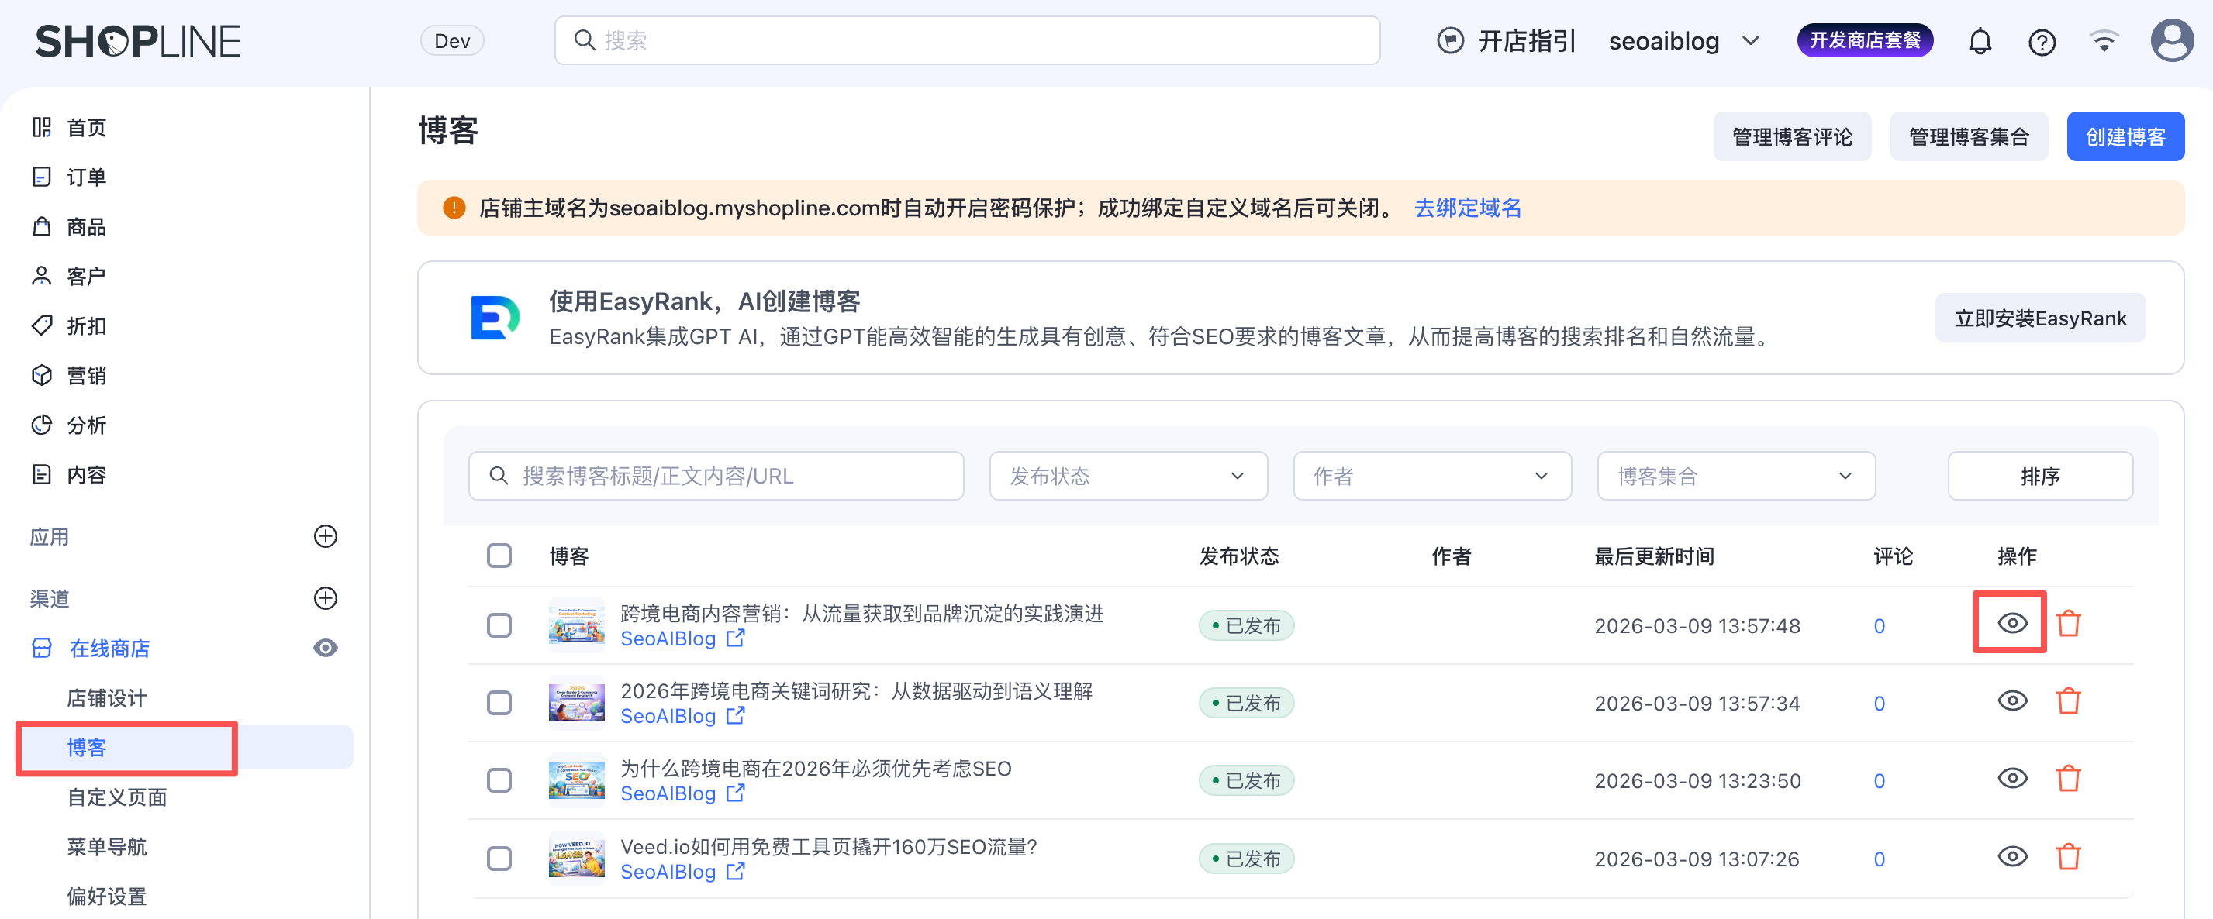Open external link of first SeoAIBlog
This screenshot has height=919, width=2213.
click(735, 638)
